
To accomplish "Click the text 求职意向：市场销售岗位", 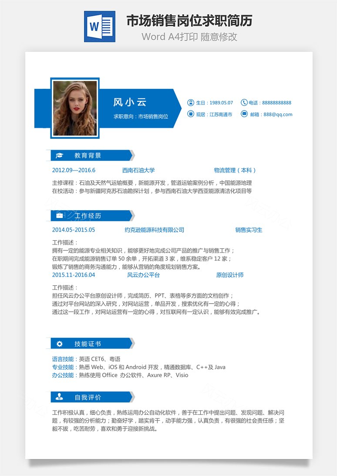I will (x=141, y=117).
